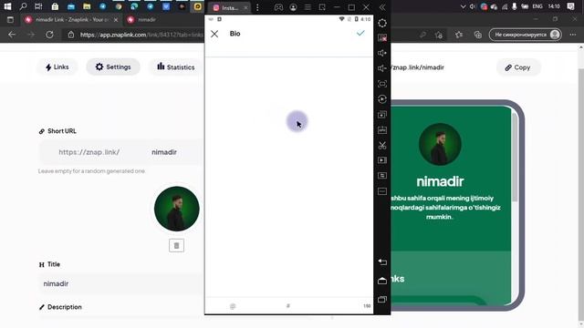The width and height of the screenshot is (584, 328).
Task: Open browser tab actions menu icon
Action: [10, 20]
